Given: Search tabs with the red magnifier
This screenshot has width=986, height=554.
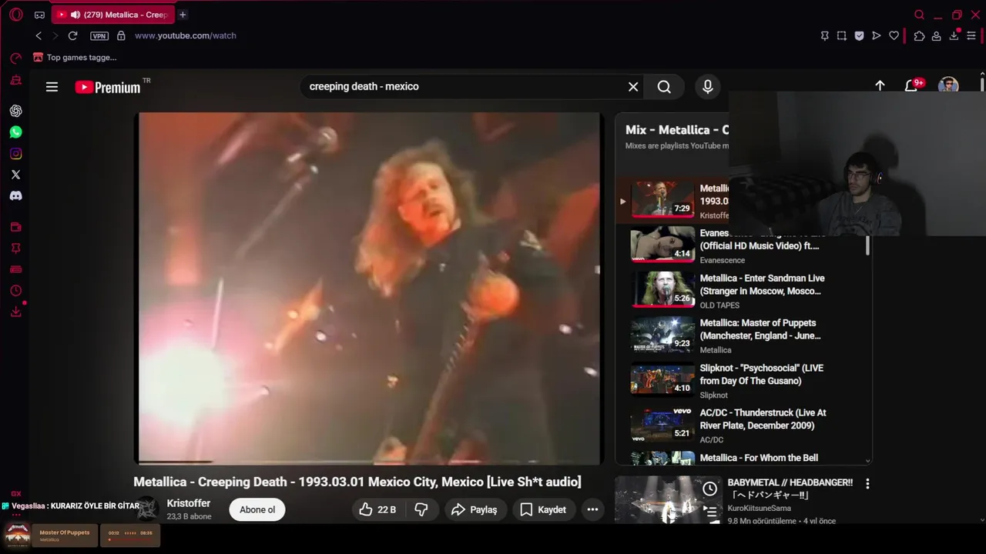Looking at the screenshot, I should 919,15.
